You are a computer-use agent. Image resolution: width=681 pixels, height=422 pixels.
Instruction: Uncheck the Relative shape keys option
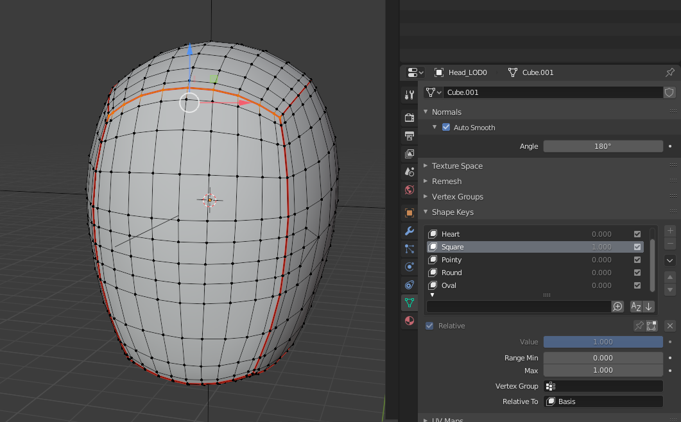click(429, 325)
